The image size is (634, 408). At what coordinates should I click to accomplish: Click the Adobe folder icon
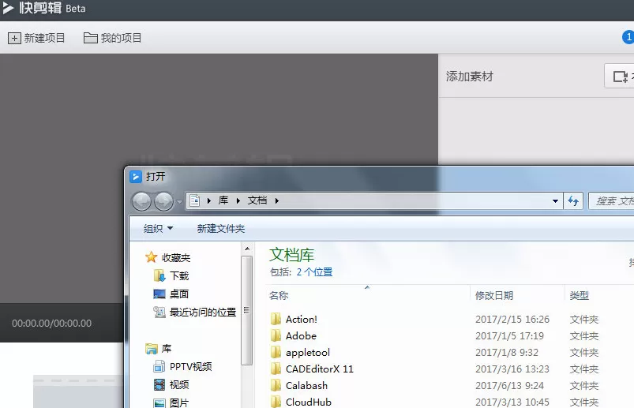pos(276,335)
